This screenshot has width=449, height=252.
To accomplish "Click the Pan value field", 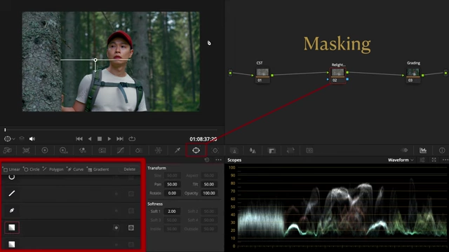I will (172, 184).
